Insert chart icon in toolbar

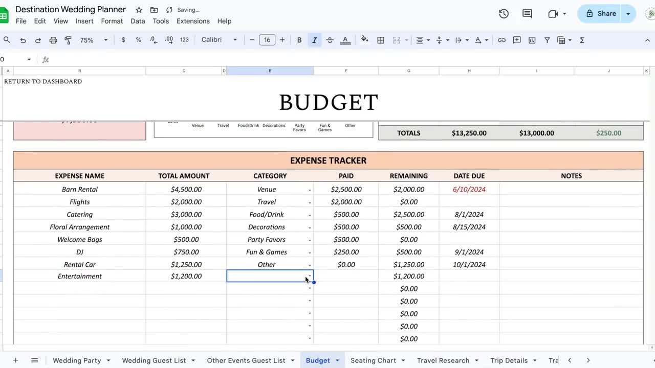click(x=532, y=40)
